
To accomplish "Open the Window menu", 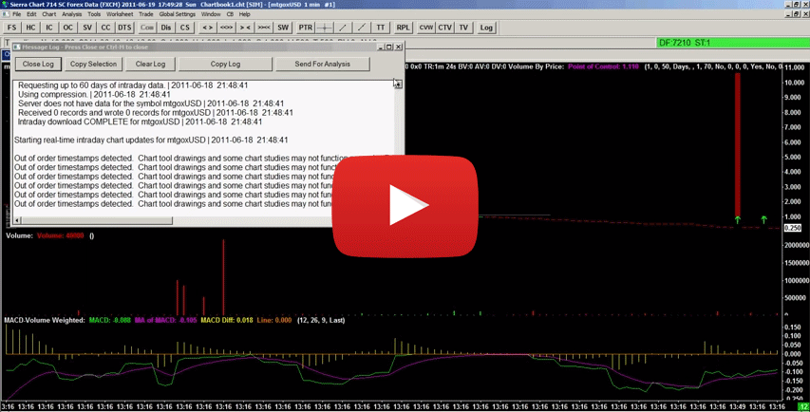I will pyautogui.click(x=211, y=14).
